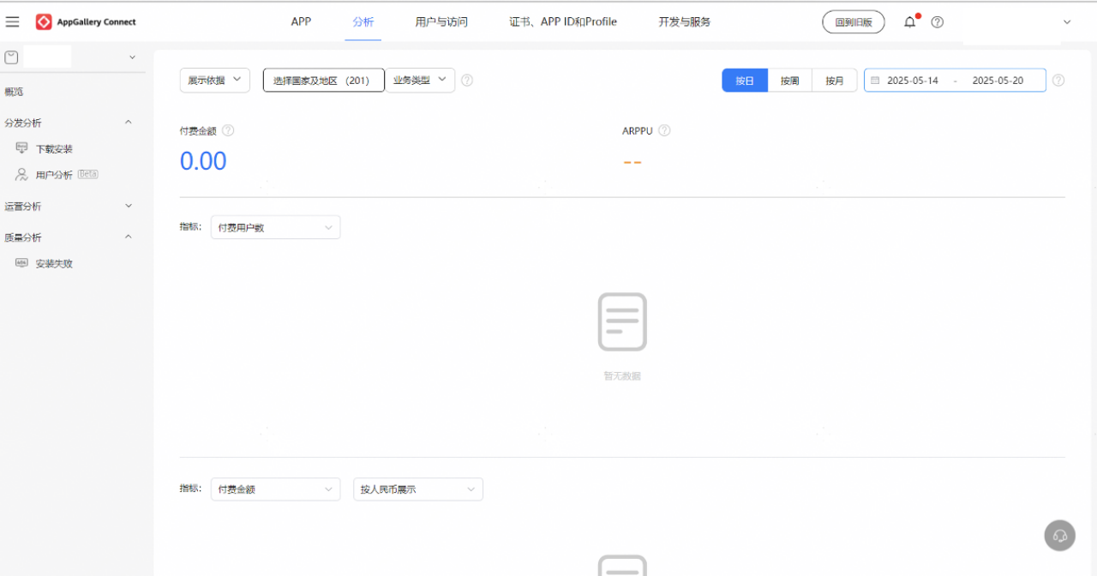Open the notification bell
The height and width of the screenshot is (576, 1097).
point(910,22)
